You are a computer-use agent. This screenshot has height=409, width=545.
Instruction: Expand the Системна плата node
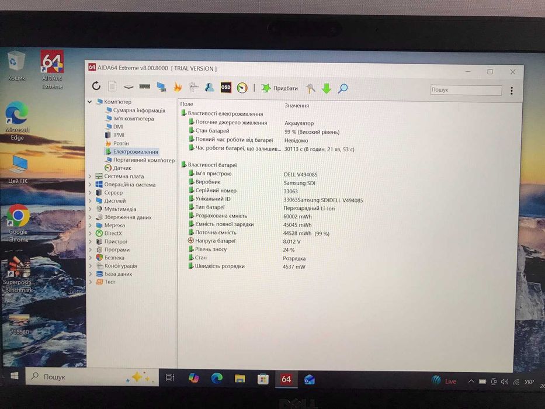tap(91, 176)
